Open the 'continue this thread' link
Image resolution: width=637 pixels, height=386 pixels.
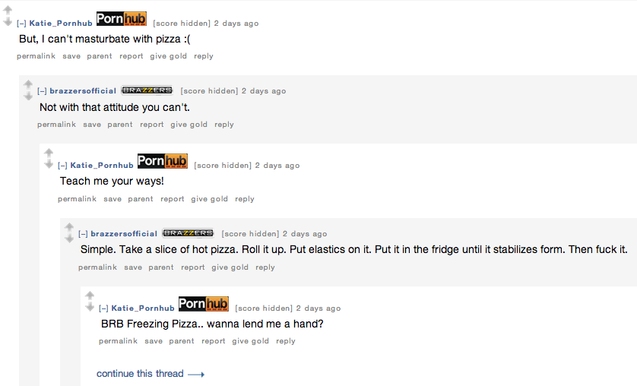pos(151,373)
